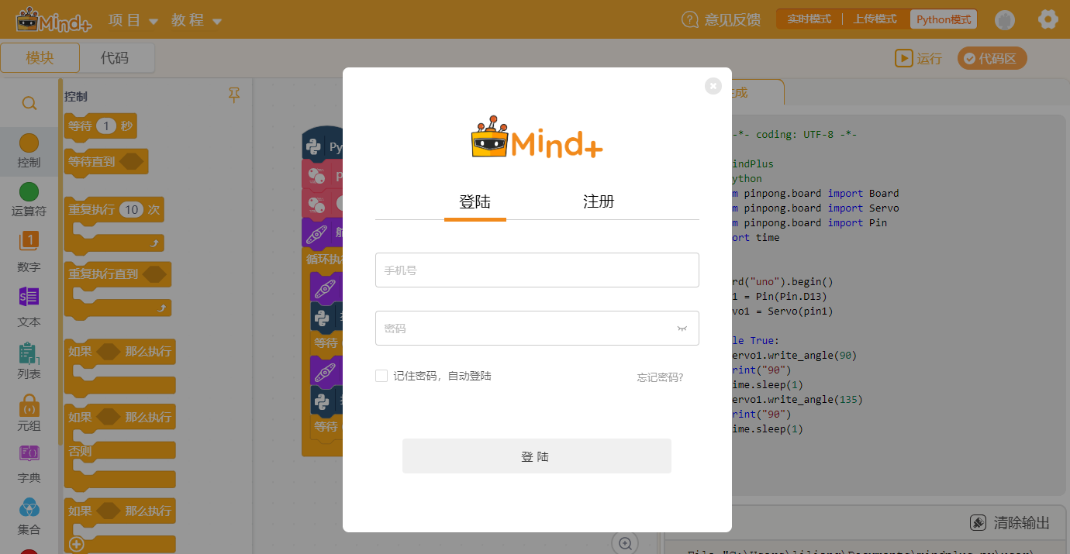The height and width of the screenshot is (554, 1070).
Task: Click the 登 陆 submit button
Action: tap(537, 456)
